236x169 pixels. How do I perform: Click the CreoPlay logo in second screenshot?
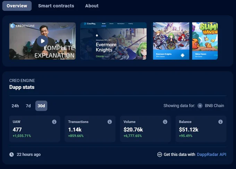tap(90, 24)
